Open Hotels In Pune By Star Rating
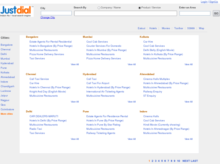 coord(103,125)
